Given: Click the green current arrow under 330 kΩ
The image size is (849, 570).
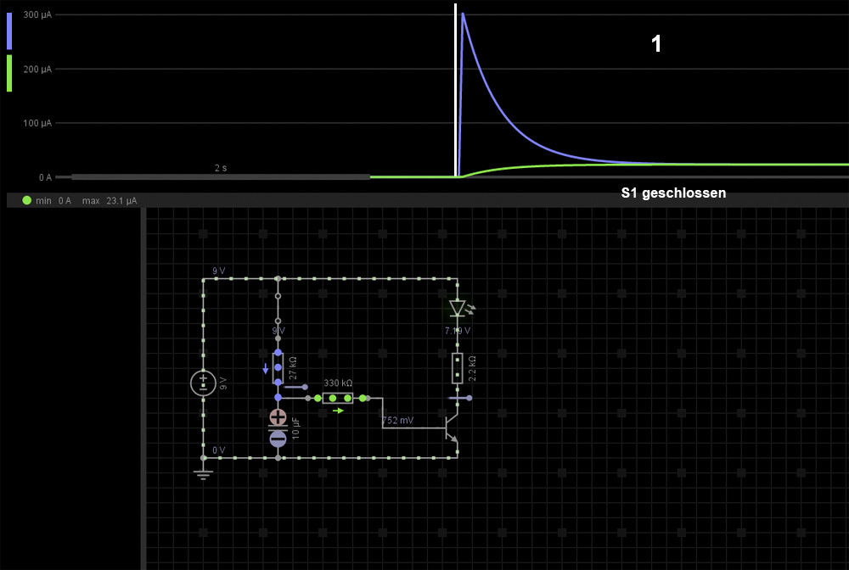Looking at the screenshot, I should tap(339, 411).
